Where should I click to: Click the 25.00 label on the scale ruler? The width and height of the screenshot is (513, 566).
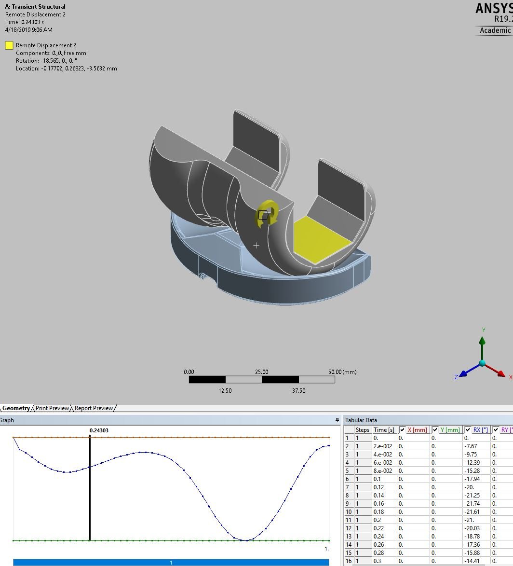tap(261, 372)
